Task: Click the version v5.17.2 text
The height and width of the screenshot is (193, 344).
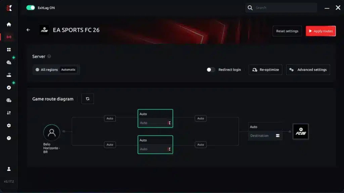Action: (9, 181)
